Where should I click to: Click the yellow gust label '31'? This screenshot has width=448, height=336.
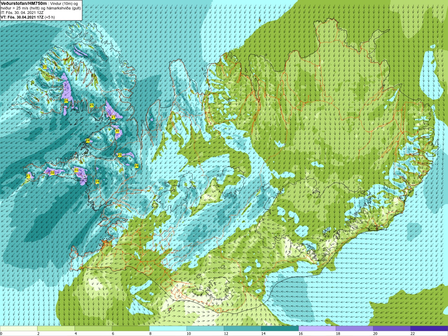tap(76, 170)
